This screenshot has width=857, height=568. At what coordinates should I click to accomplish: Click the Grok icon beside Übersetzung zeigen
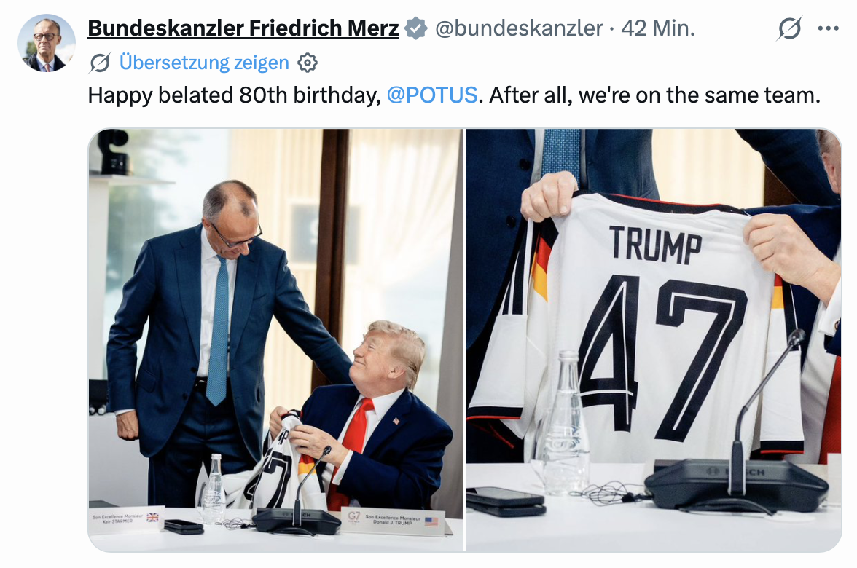tap(99, 63)
